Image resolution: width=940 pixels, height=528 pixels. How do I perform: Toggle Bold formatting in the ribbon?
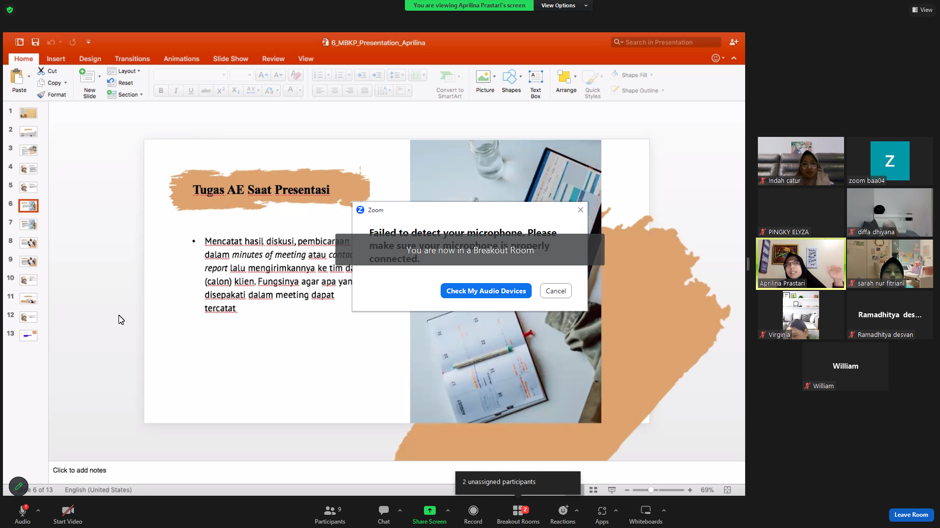point(161,90)
